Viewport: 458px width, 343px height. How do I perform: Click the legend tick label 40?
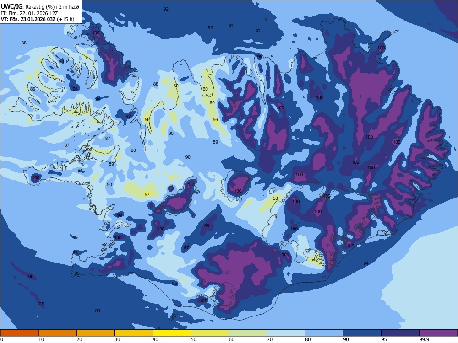tap(156, 339)
